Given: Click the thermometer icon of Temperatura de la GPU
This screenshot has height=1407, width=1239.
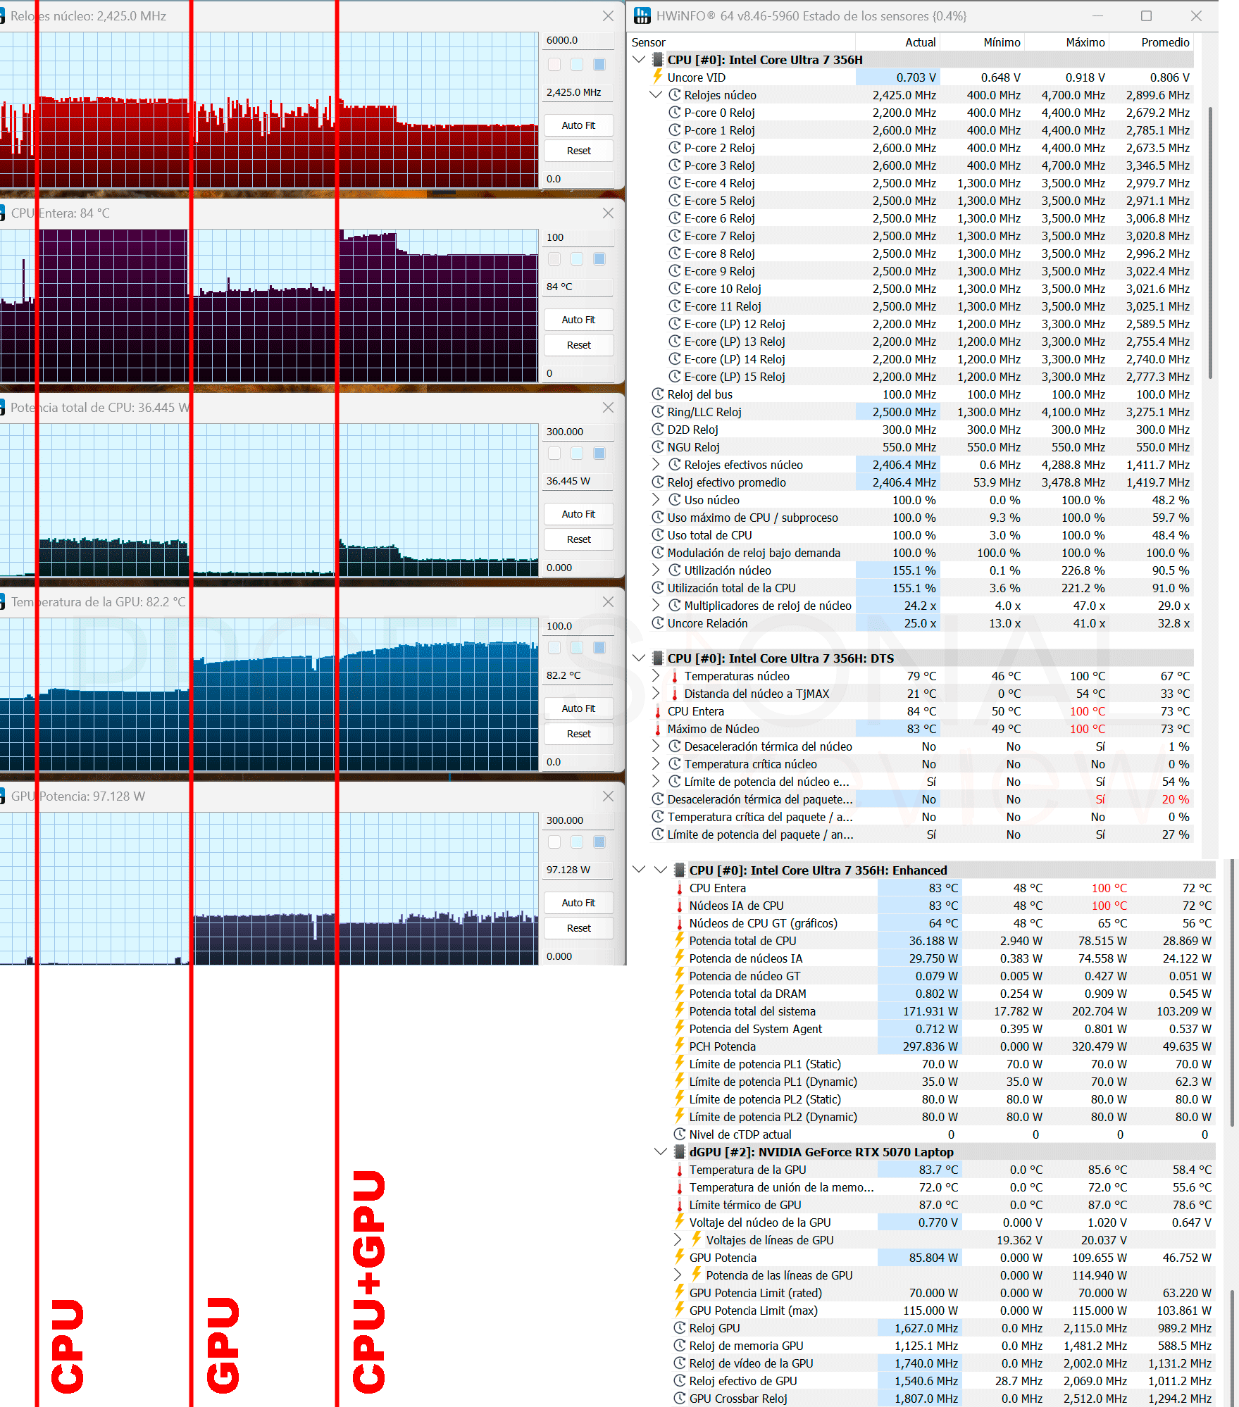Looking at the screenshot, I should click(680, 1170).
